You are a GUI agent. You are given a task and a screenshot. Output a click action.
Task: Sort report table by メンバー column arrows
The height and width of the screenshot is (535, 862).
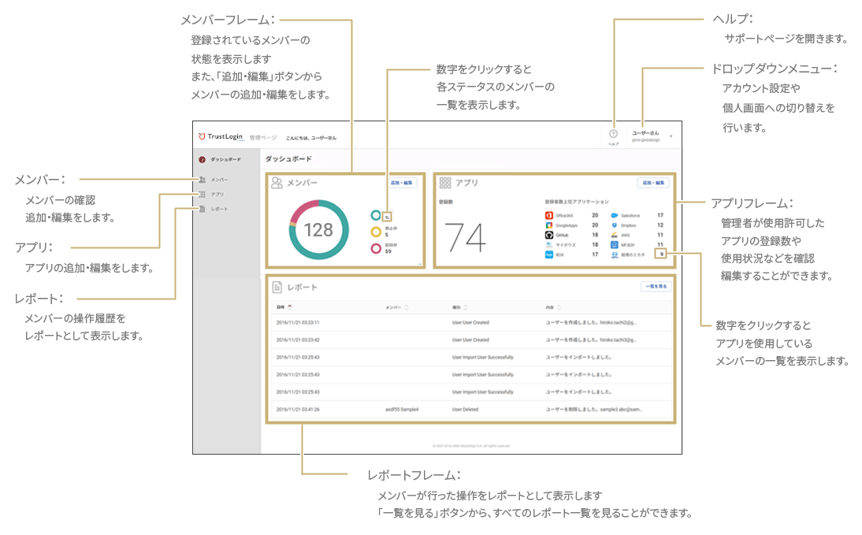(407, 307)
